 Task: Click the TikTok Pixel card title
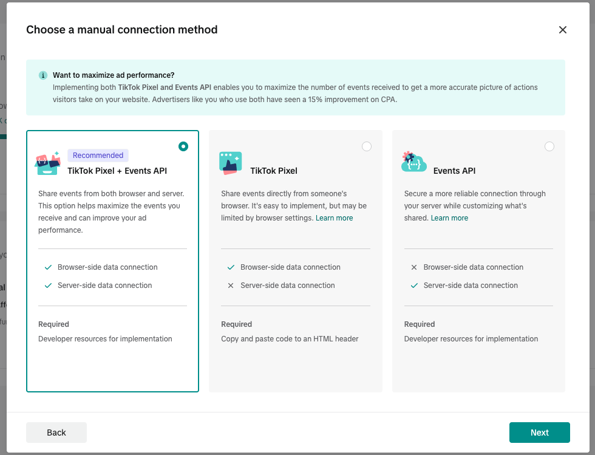274,171
